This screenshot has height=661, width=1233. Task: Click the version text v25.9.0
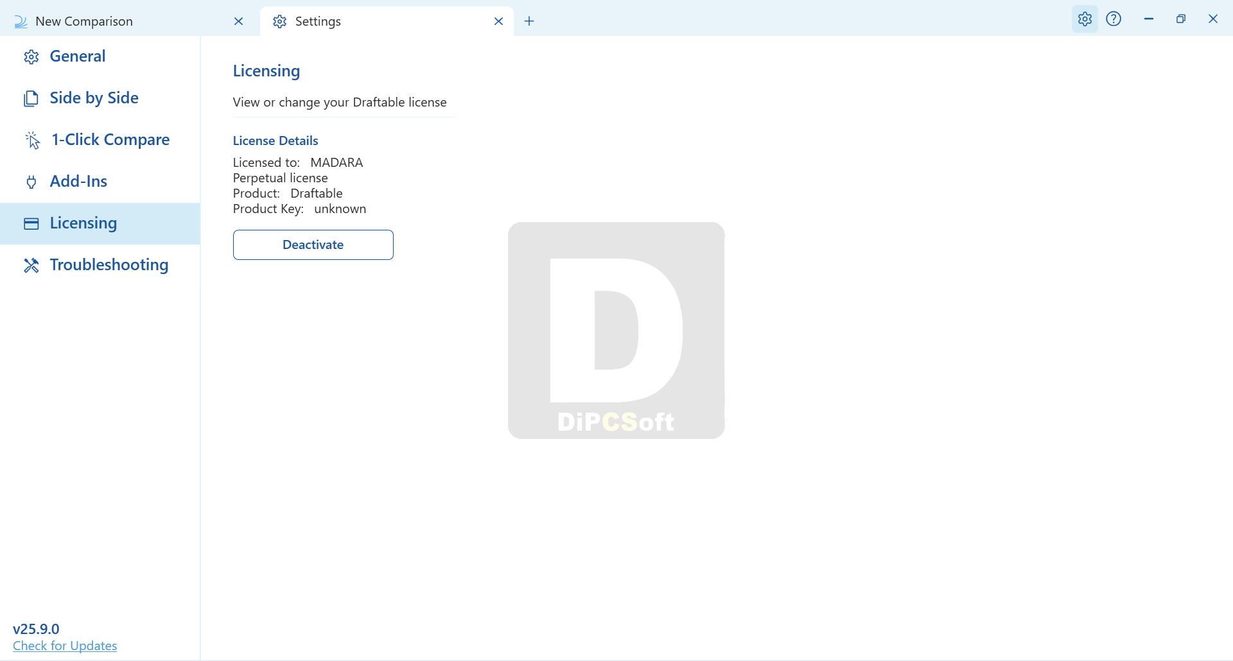click(x=36, y=629)
